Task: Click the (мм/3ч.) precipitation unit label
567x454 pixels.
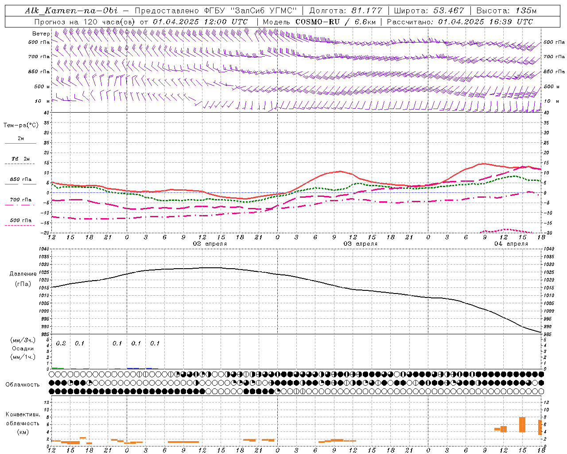Action: (x=23, y=340)
